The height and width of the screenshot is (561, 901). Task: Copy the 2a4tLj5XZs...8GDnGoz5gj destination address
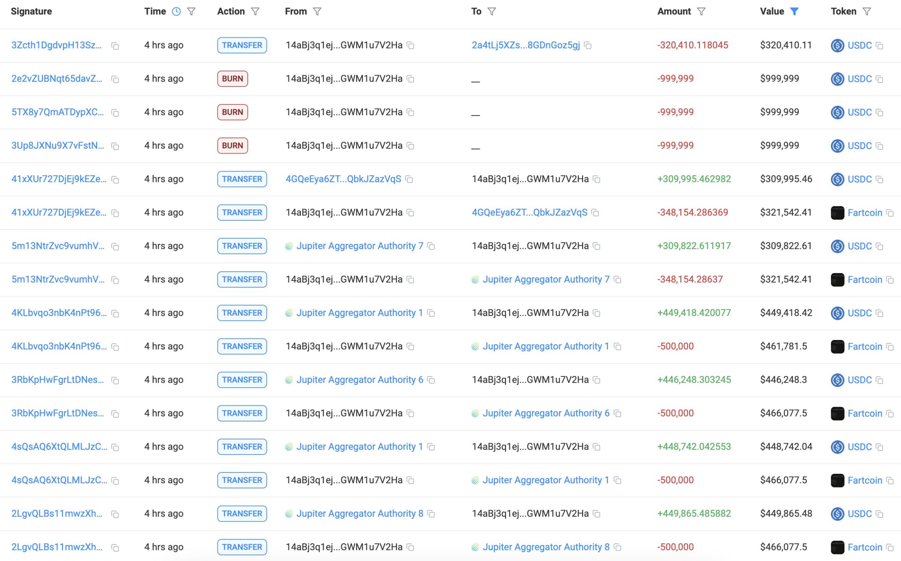[588, 45]
